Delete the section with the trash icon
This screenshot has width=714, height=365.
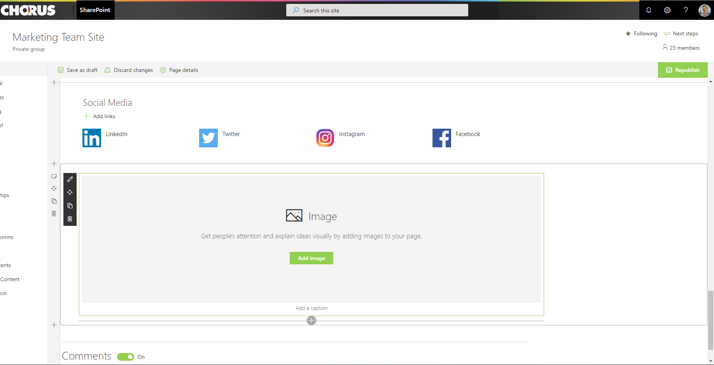(54, 213)
